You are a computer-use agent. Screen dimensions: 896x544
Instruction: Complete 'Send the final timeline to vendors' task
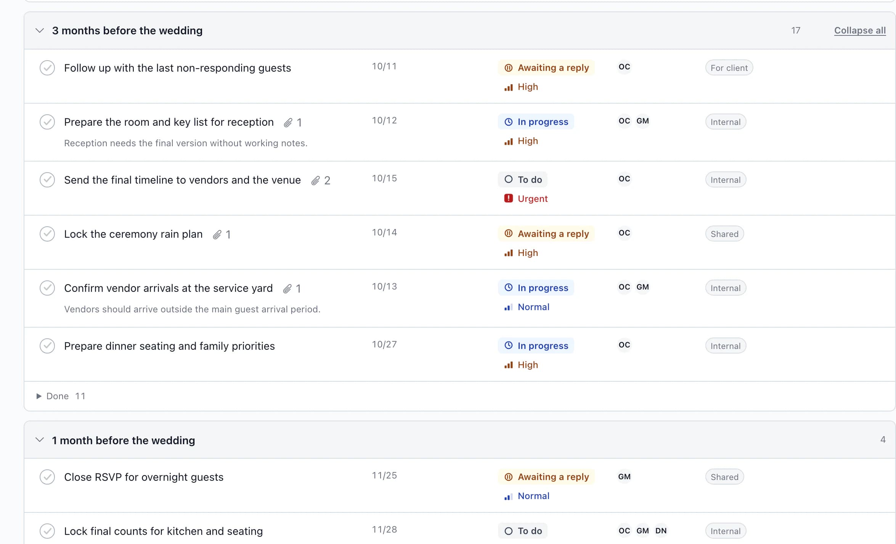click(47, 180)
